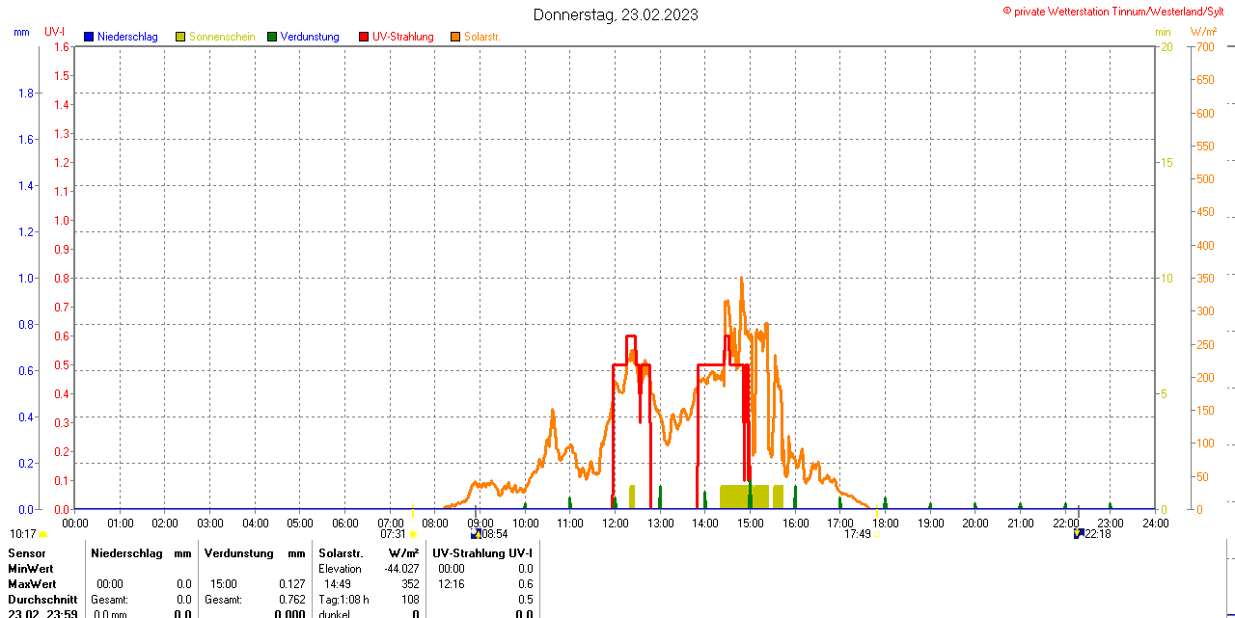Click the UV-Strahlung max time 12:16
Screen dimensions: 1235x618
pyautogui.click(x=451, y=584)
